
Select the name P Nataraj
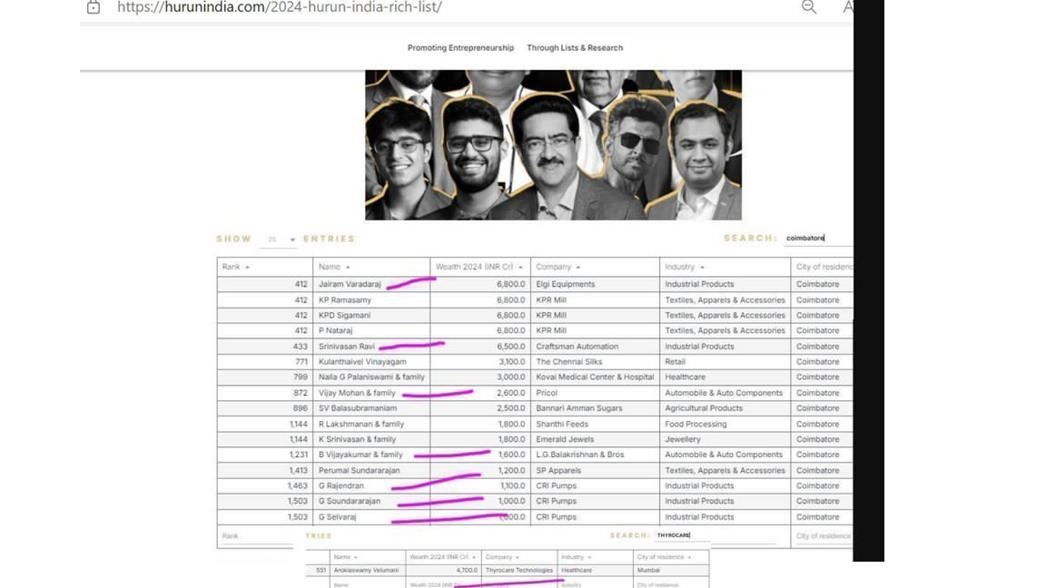(335, 330)
